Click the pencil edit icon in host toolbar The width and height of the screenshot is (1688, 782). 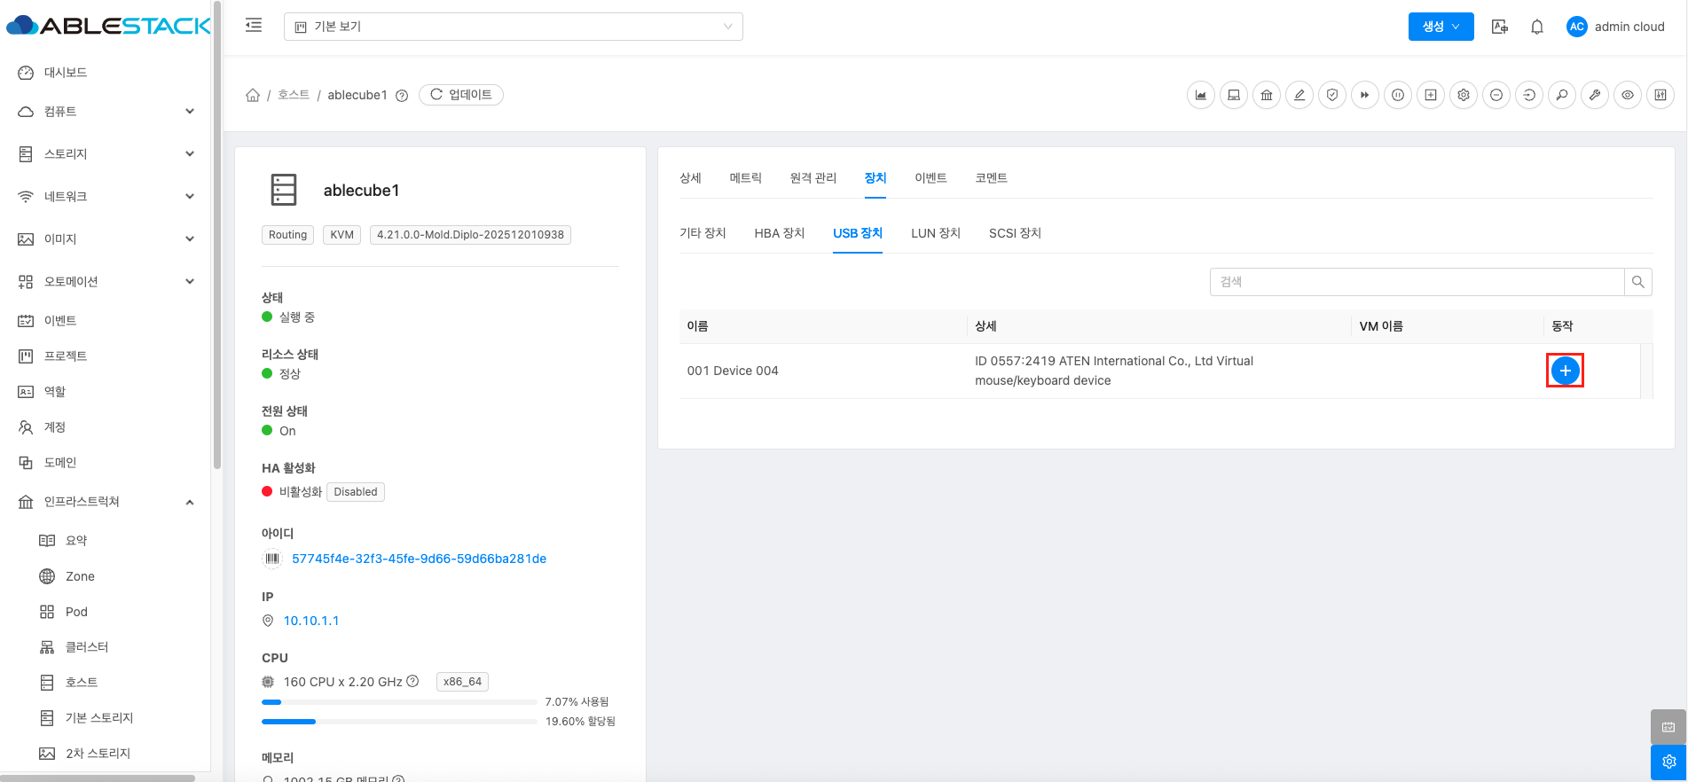pyautogui.click(x=1299, y=95)
